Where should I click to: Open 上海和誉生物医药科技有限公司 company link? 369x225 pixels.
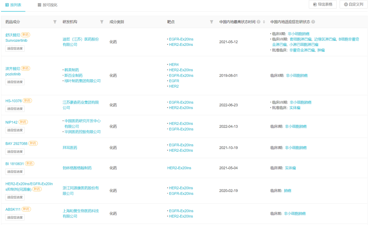coord(81,213)
